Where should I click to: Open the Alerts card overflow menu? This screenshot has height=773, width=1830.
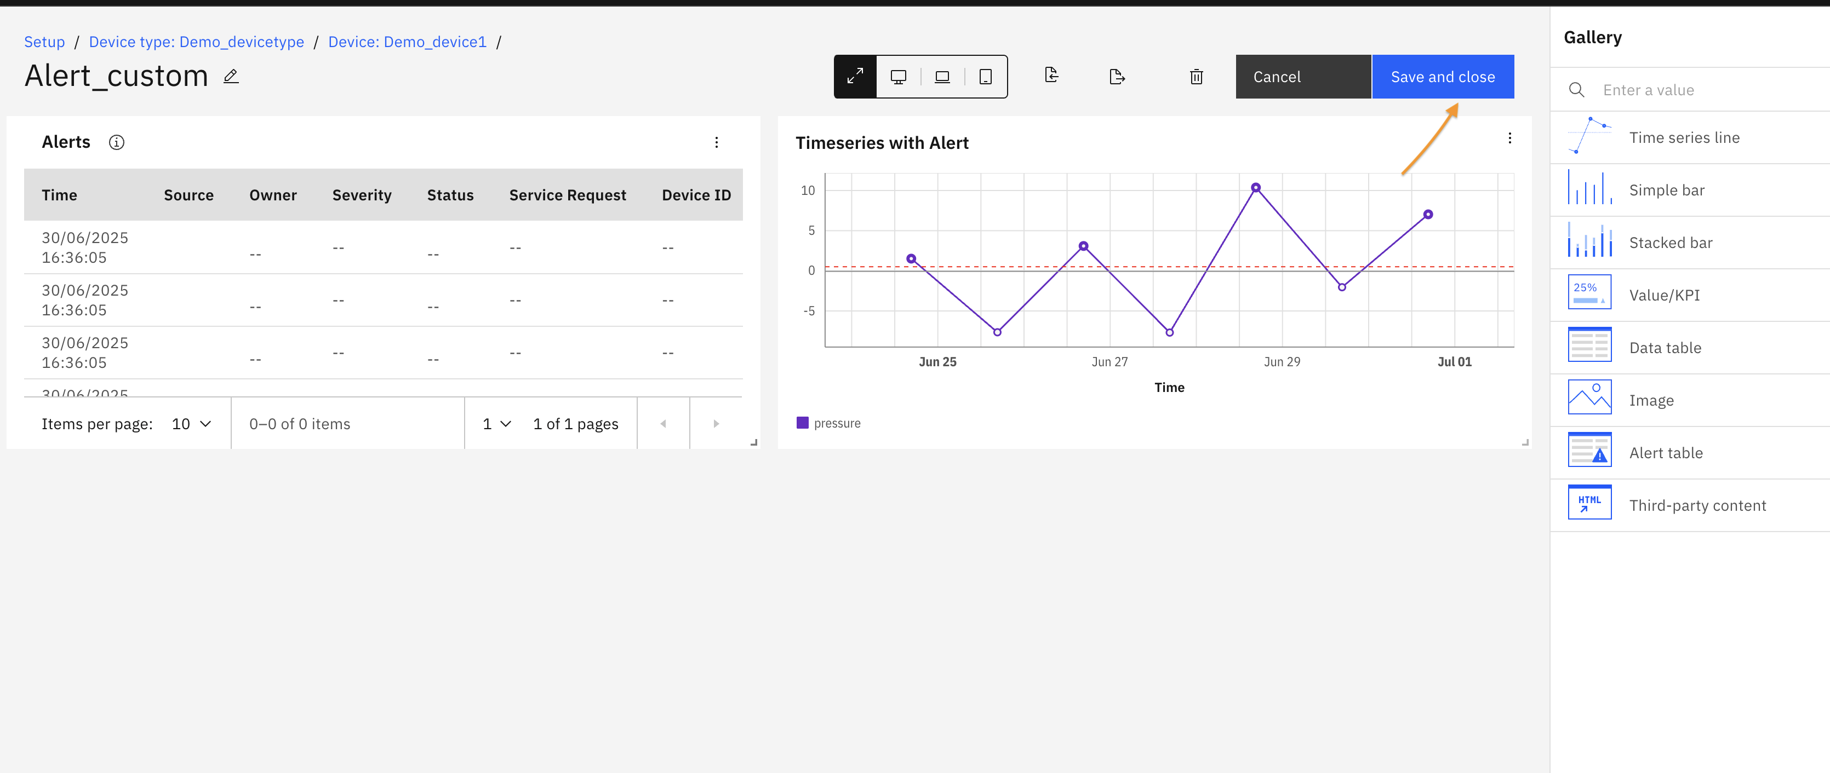pyautogui.click(x=716, y=143)
